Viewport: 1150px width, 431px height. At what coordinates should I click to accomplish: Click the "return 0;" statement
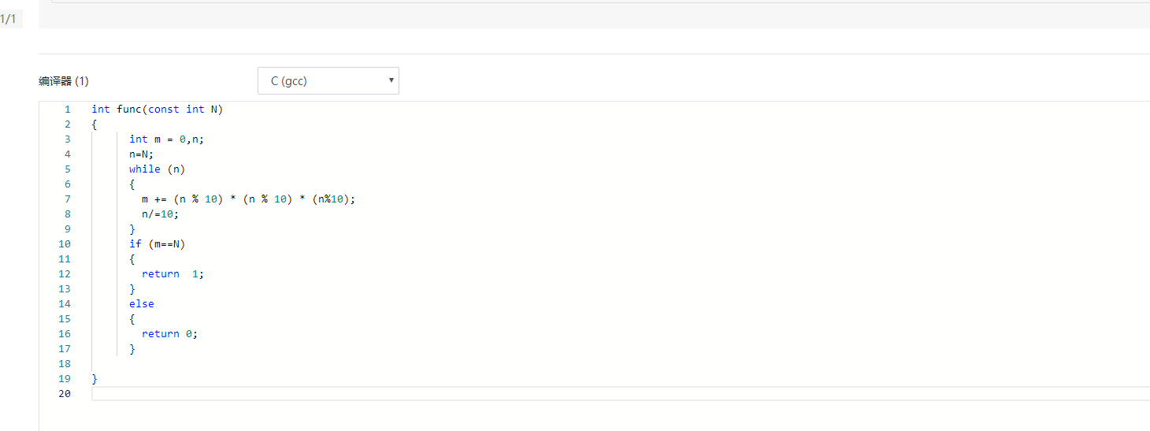tap(169, 334)
